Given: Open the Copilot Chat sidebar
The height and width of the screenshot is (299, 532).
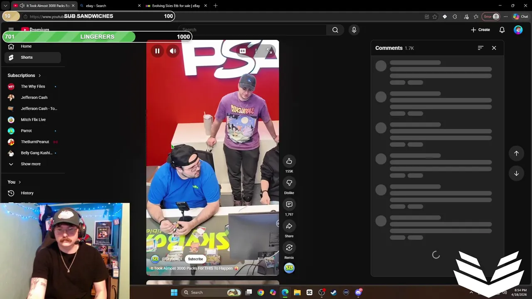Looking at the screenshot, I should click(520, 17).
